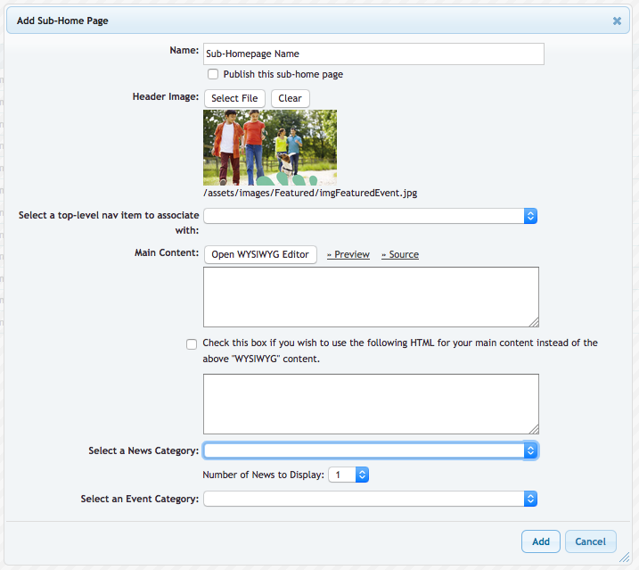Expand the Select an Event Category dropdown
This screenshot has width=639, height=570.
click(370, 500)
